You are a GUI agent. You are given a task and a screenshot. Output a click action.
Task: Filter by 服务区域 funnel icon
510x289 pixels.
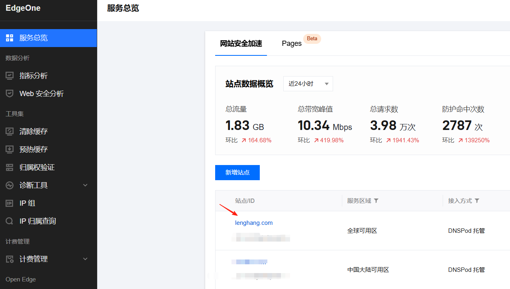376,201
